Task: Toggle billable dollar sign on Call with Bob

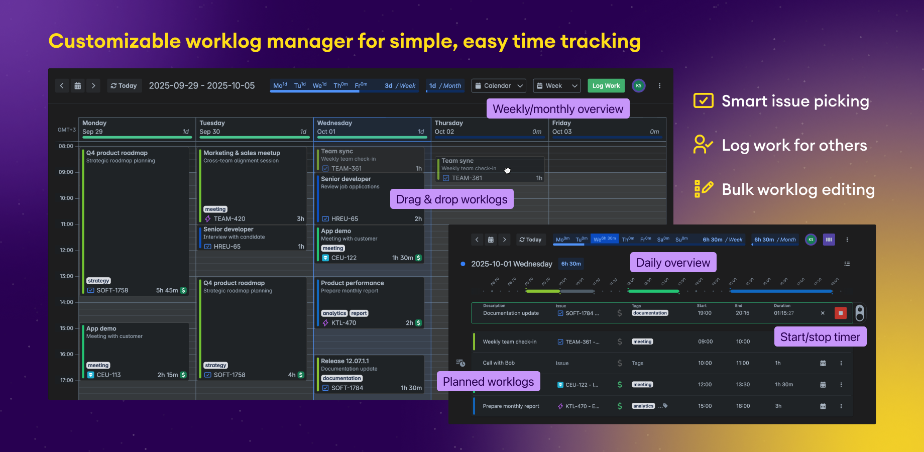Action: [620, 363]
